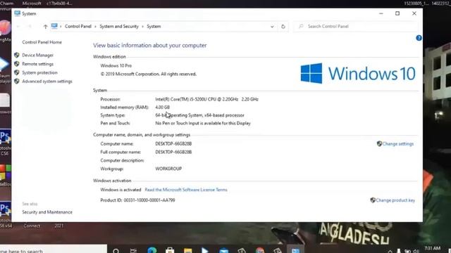Click the taskbar clock showing 7:31 AM

pos(432,248)
